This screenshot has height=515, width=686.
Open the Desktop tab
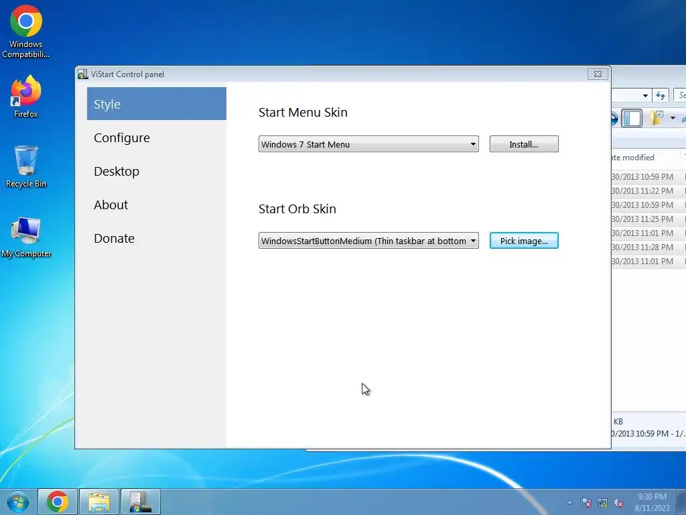(x=157, y=171)
